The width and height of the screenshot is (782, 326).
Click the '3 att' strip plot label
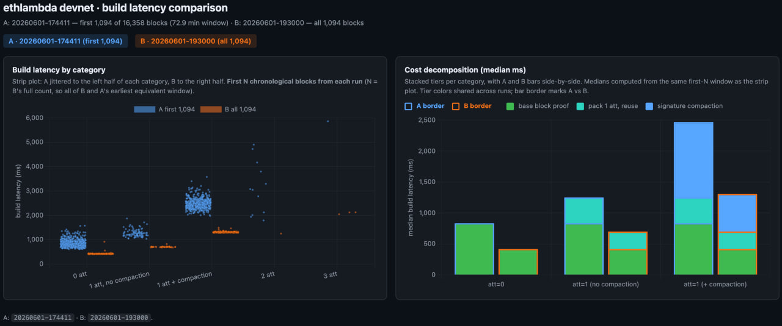coord(330,275)
